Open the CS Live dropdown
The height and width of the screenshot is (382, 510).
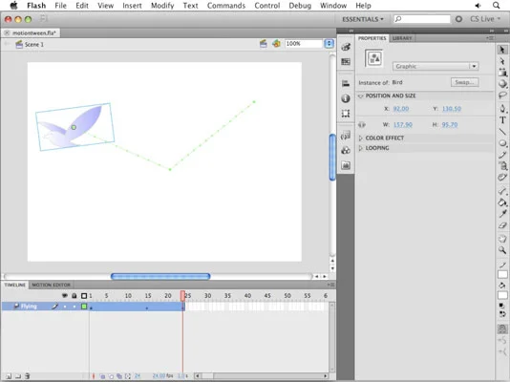click(x=485, y=19)
